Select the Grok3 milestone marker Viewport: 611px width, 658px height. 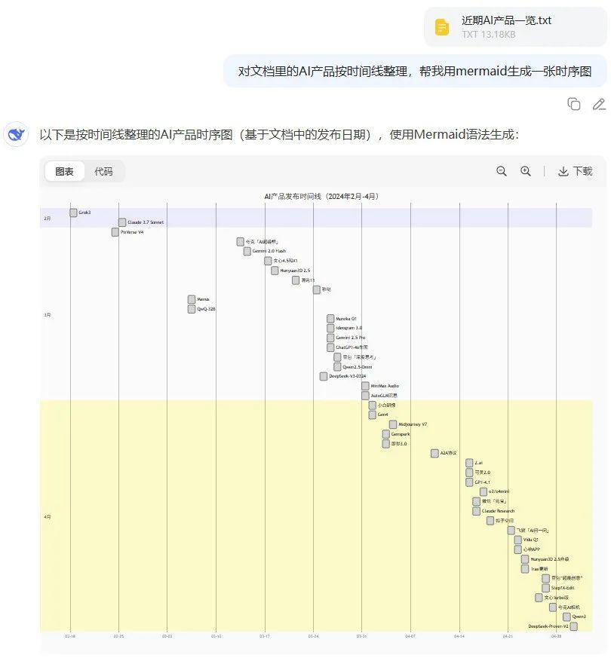click(73, 213)
